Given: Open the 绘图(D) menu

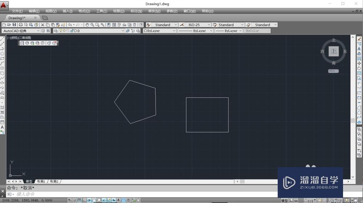Looking at the screenshot, I should coord(119,11).
